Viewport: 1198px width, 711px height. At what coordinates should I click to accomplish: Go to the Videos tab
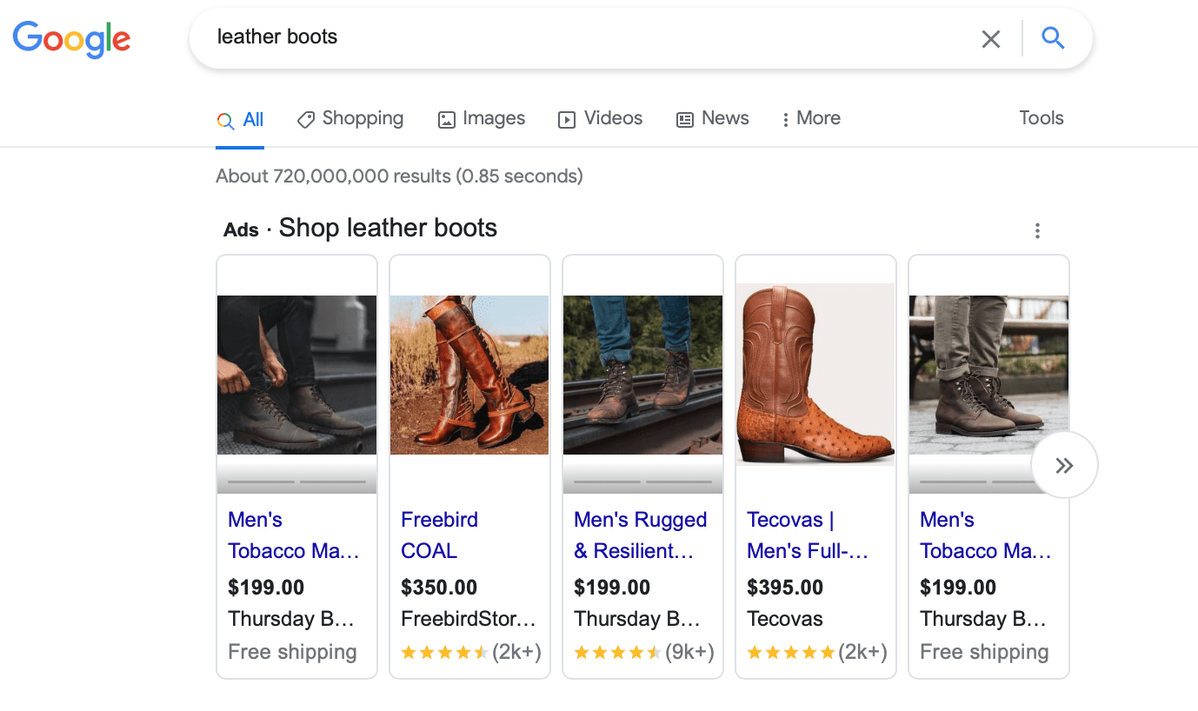601,119
